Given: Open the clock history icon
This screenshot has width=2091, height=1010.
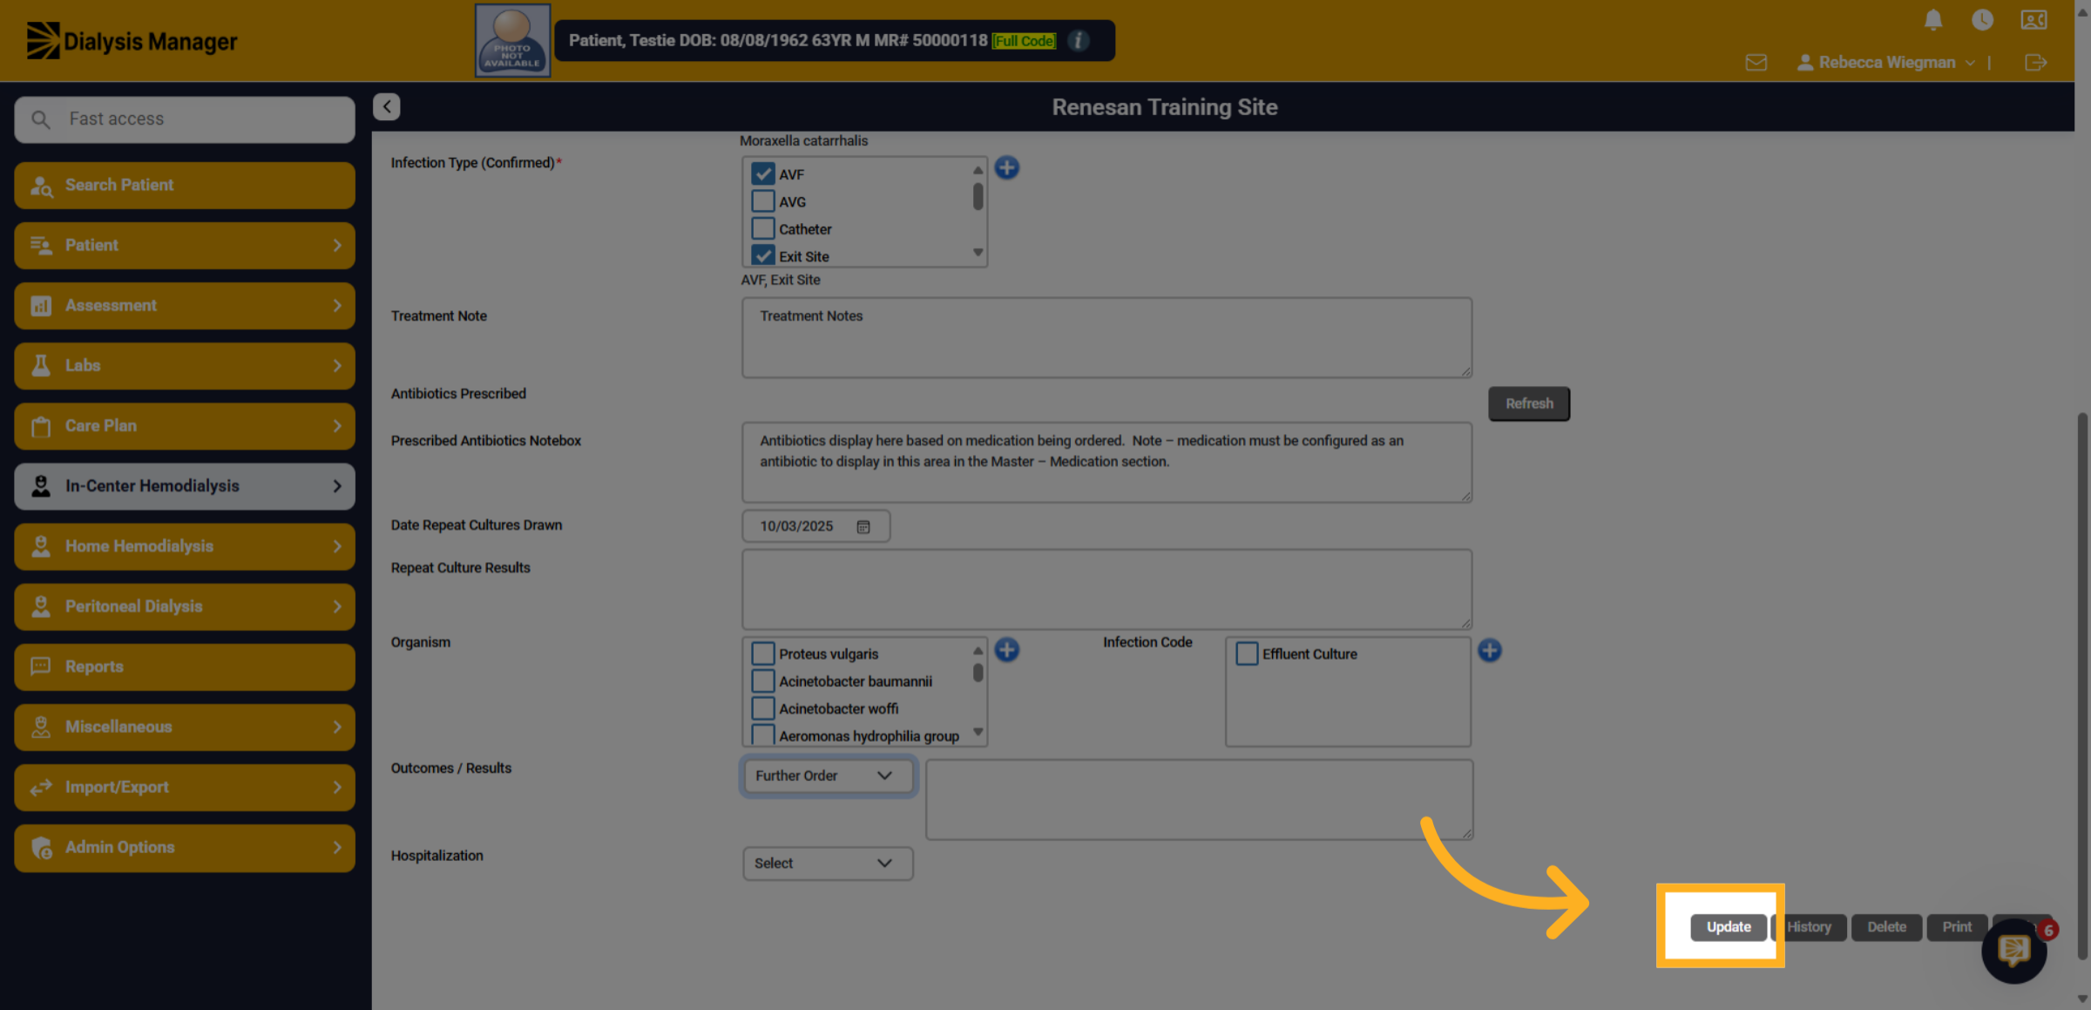Looking at the screenshot, I should 1982,19.
